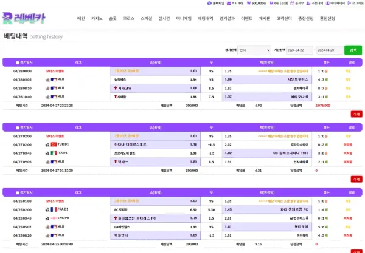Log out using the exit arrow icon

coord(349,3)
